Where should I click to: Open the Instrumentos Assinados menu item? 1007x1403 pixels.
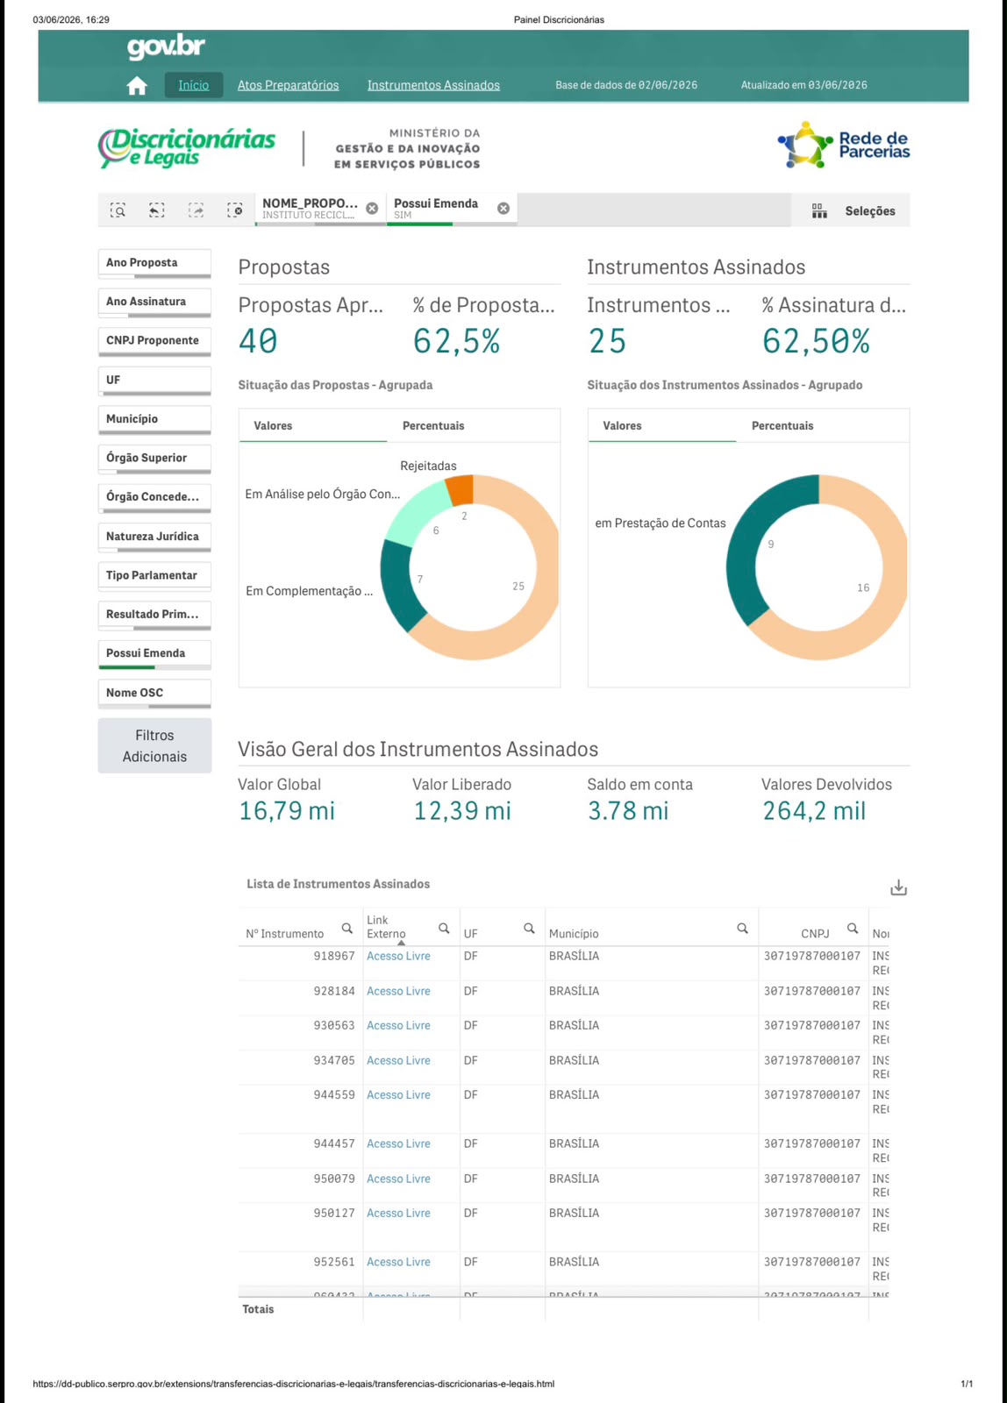[433, 85]
